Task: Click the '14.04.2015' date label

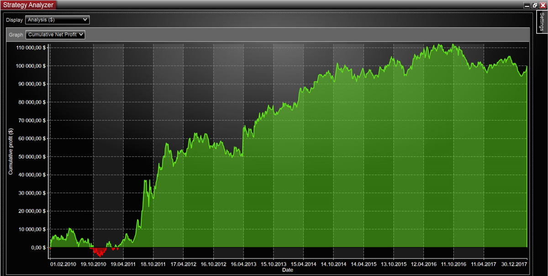Action: click(364, 264)
